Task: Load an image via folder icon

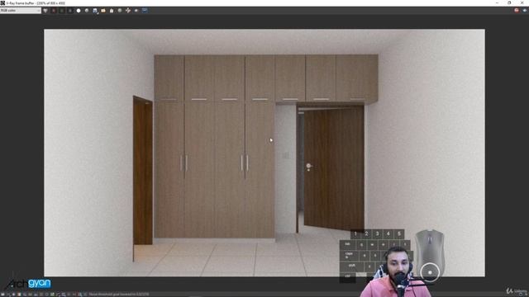Action: point(103,11)
